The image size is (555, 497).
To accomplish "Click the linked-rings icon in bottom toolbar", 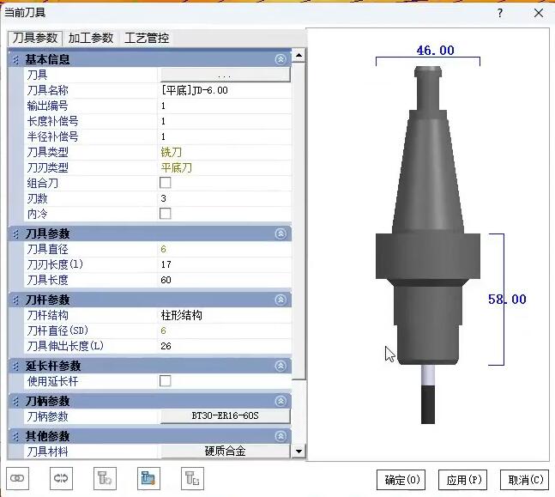I will click(17, 478).
